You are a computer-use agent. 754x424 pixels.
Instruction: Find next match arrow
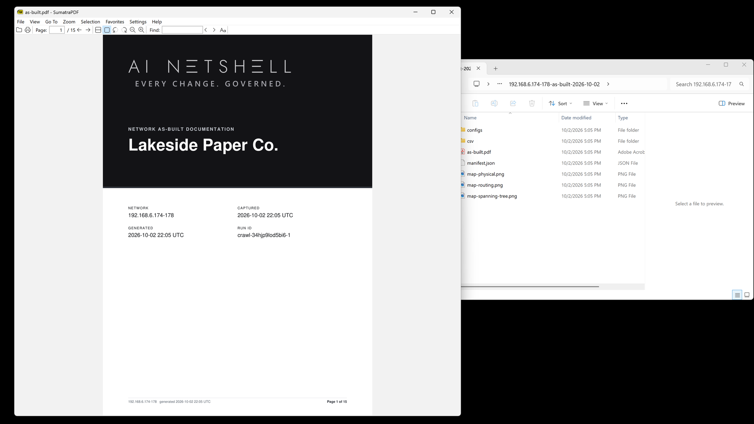pos(214,30)
